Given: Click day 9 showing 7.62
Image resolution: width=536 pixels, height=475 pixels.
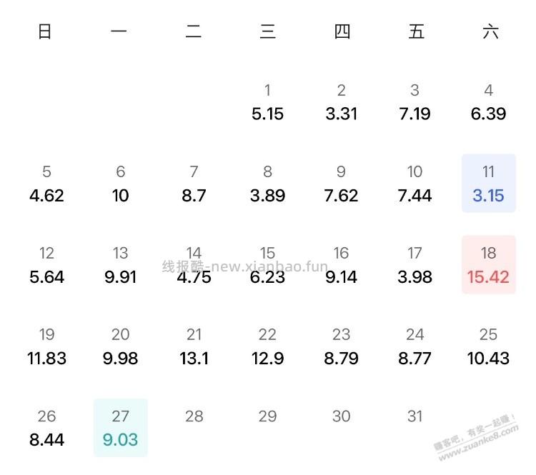Looking at the screenshot, I should pos(341,184).
